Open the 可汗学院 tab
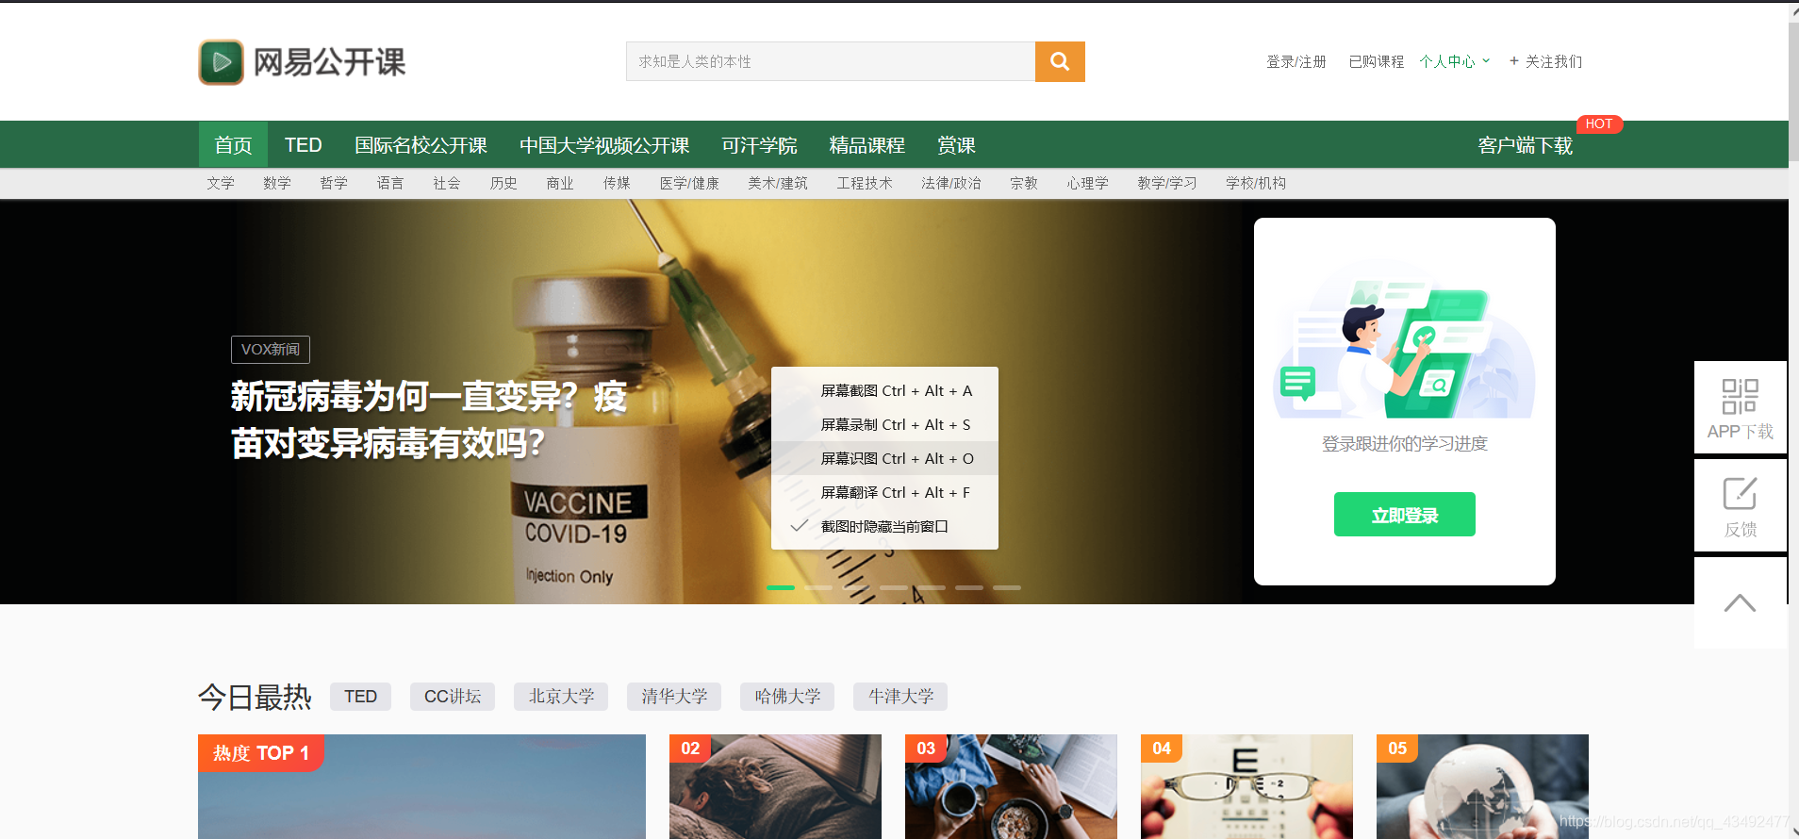The image size is (1799, 839). tap(759, 145)
